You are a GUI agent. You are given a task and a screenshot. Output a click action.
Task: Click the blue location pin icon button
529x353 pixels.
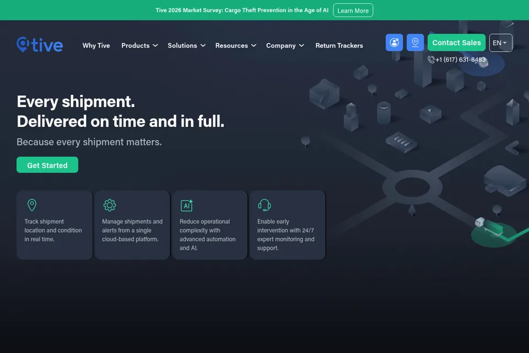click(x=415, y=42)
